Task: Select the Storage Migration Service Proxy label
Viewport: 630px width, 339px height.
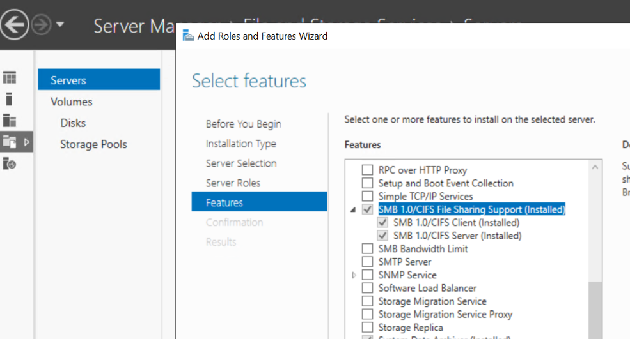Action: (445, 315)
